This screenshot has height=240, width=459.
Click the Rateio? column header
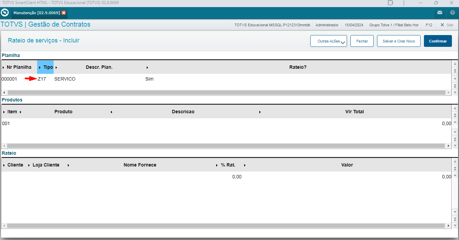click(298, 67)
